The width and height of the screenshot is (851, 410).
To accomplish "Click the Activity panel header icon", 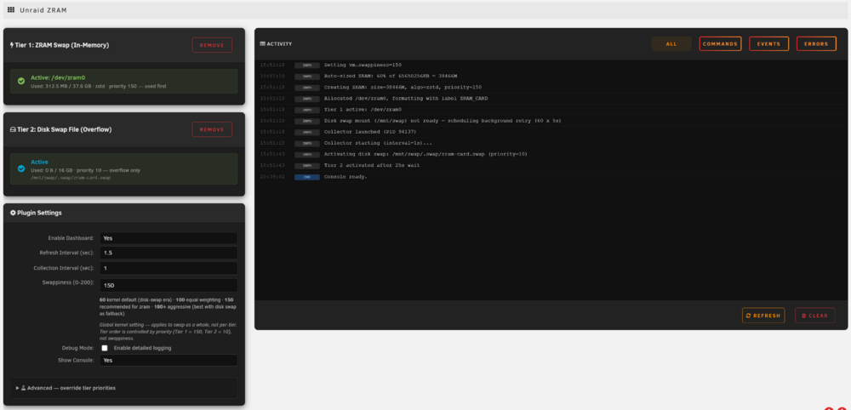I will tap(263, 44).
